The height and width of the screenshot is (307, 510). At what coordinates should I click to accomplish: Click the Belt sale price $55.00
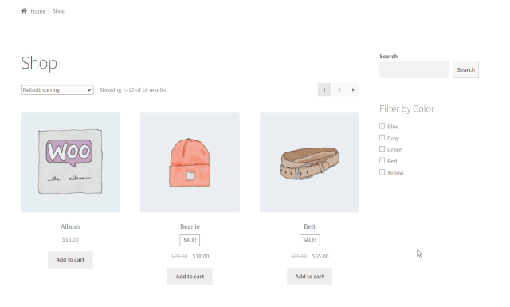[320, 256]
